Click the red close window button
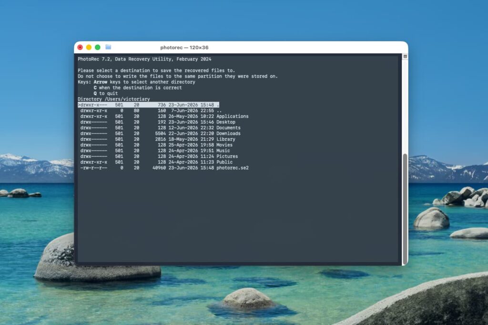Image resolution: width=488 pixels, height=325 pixels. point(80,47)
